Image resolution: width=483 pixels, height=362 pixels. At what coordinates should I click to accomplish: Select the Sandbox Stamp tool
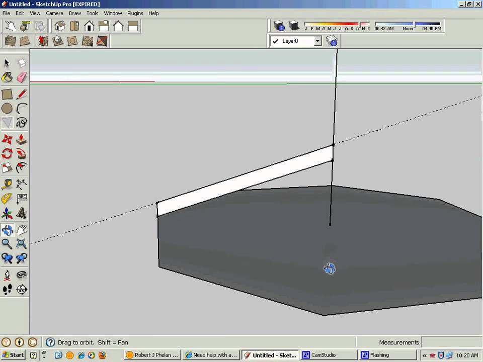[58, 41]
